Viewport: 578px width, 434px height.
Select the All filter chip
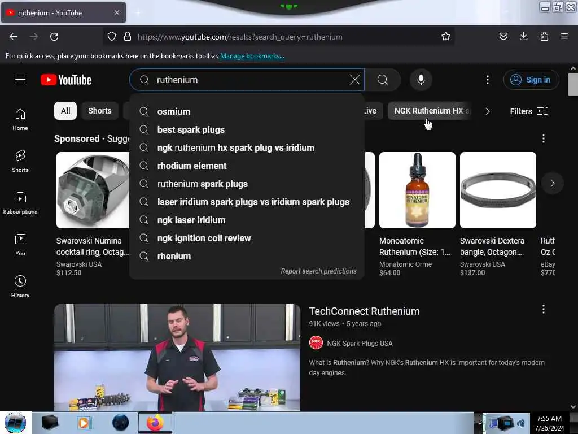click(65, 111)
